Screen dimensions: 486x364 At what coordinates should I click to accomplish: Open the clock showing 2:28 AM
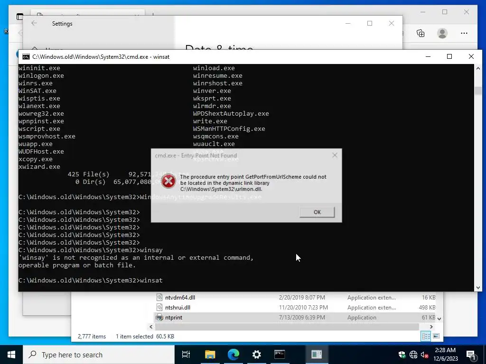click(x=445, y=355)
